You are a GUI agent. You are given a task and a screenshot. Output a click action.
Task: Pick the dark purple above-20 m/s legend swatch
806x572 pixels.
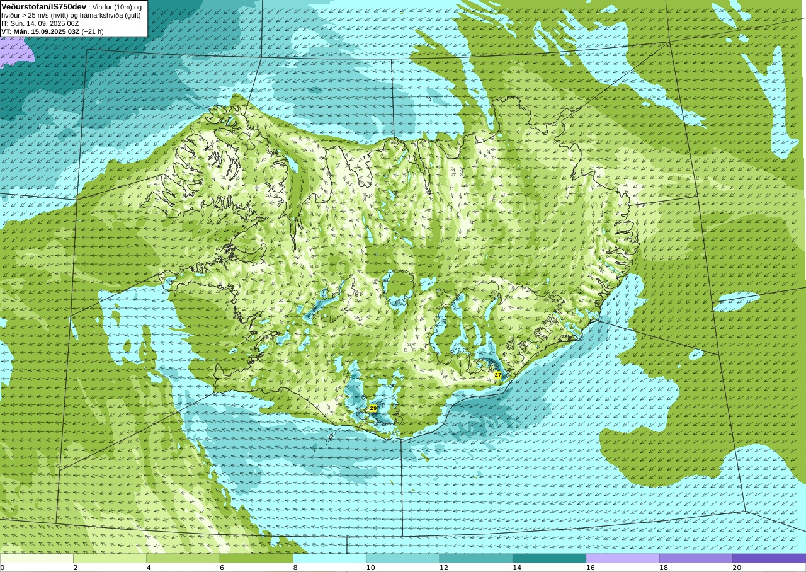click(769, 558)
